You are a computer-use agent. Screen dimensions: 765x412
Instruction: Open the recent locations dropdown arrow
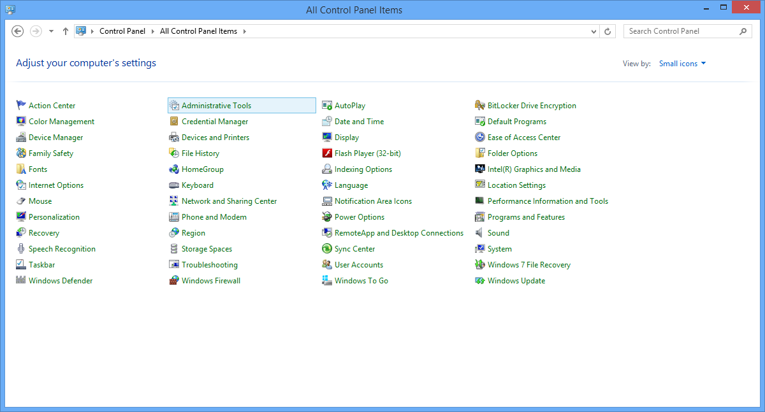[51, 31]
